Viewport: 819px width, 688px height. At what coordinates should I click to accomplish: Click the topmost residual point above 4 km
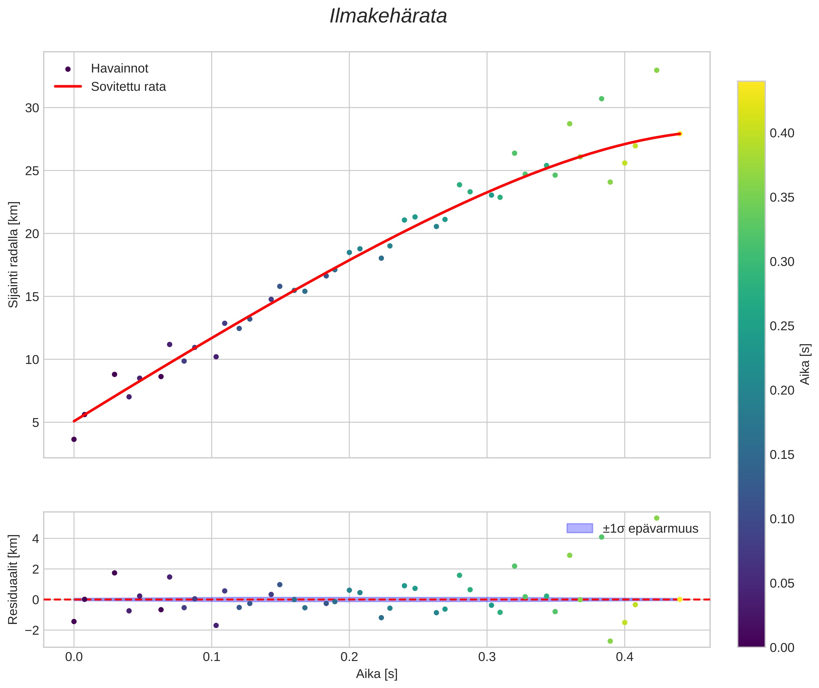[x=657, y=518]
